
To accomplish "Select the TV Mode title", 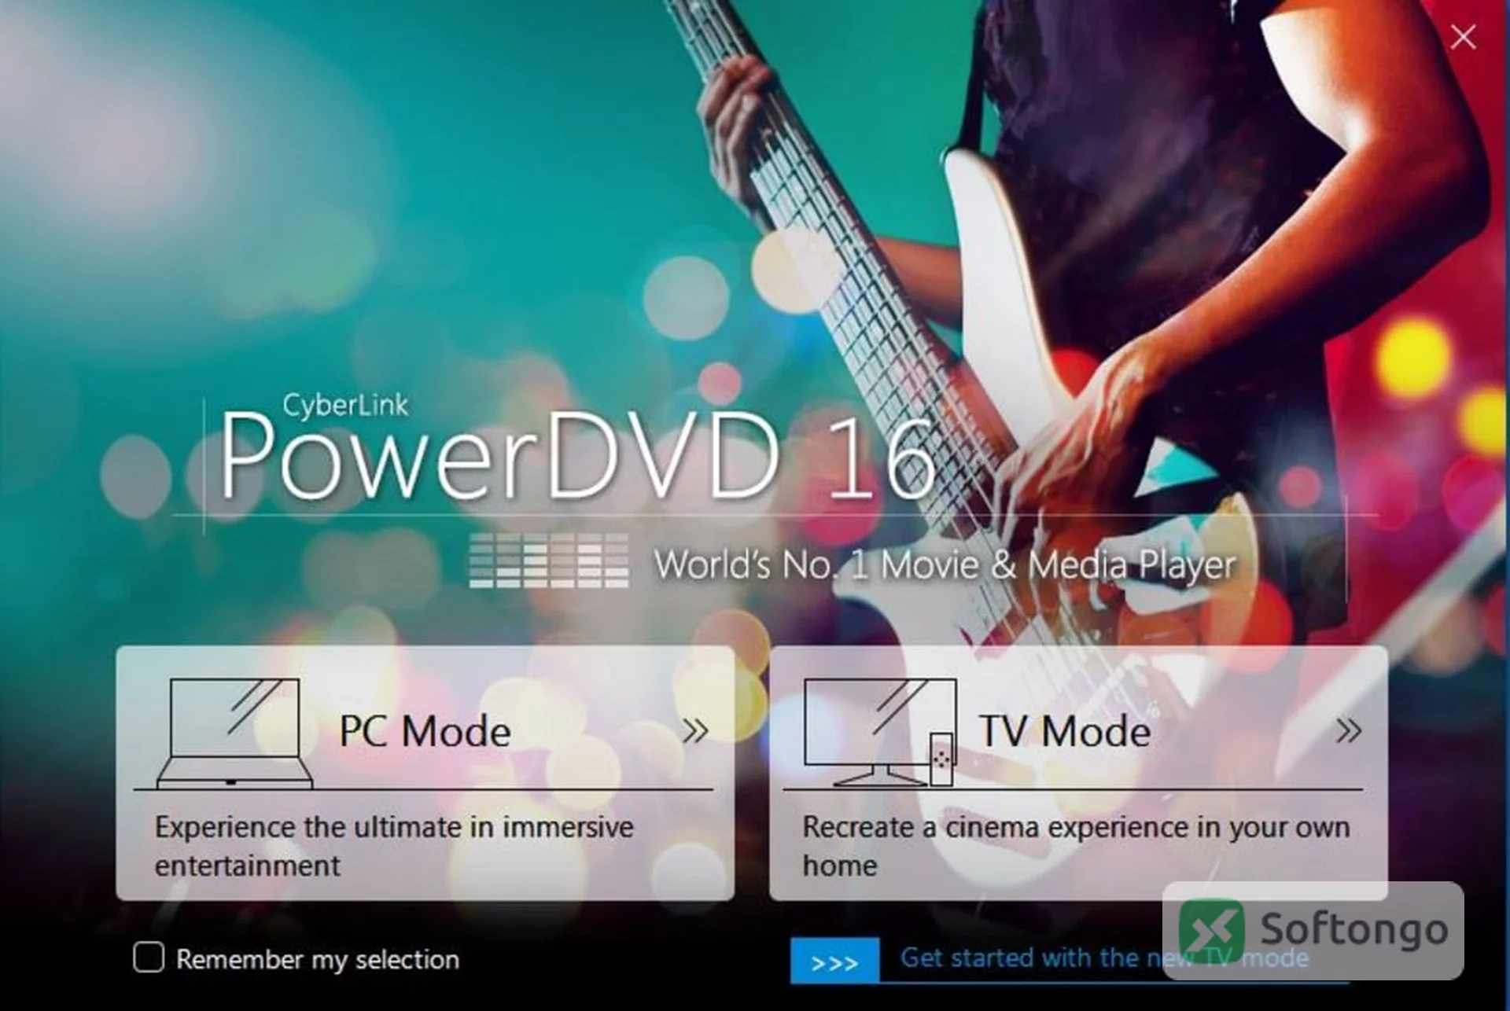I will [1065, 731].
